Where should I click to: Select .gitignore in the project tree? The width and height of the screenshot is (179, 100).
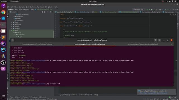(19, 21)
